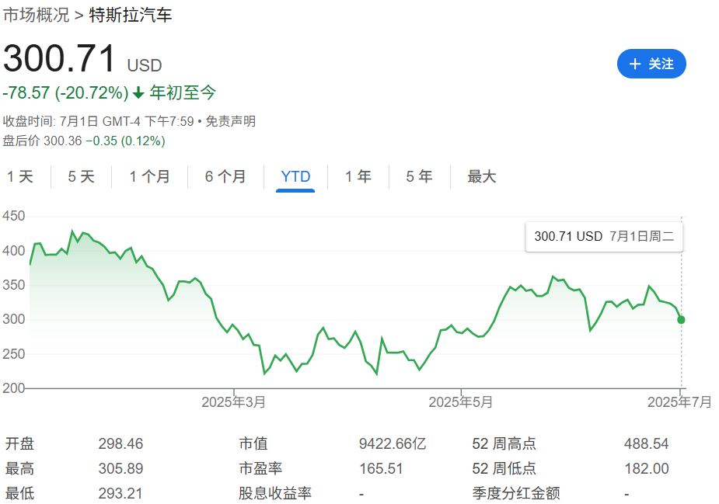Screen dimensions: 719x504
Task: Click the 市值 value 9422.66亿
Action: pos(393,443)
